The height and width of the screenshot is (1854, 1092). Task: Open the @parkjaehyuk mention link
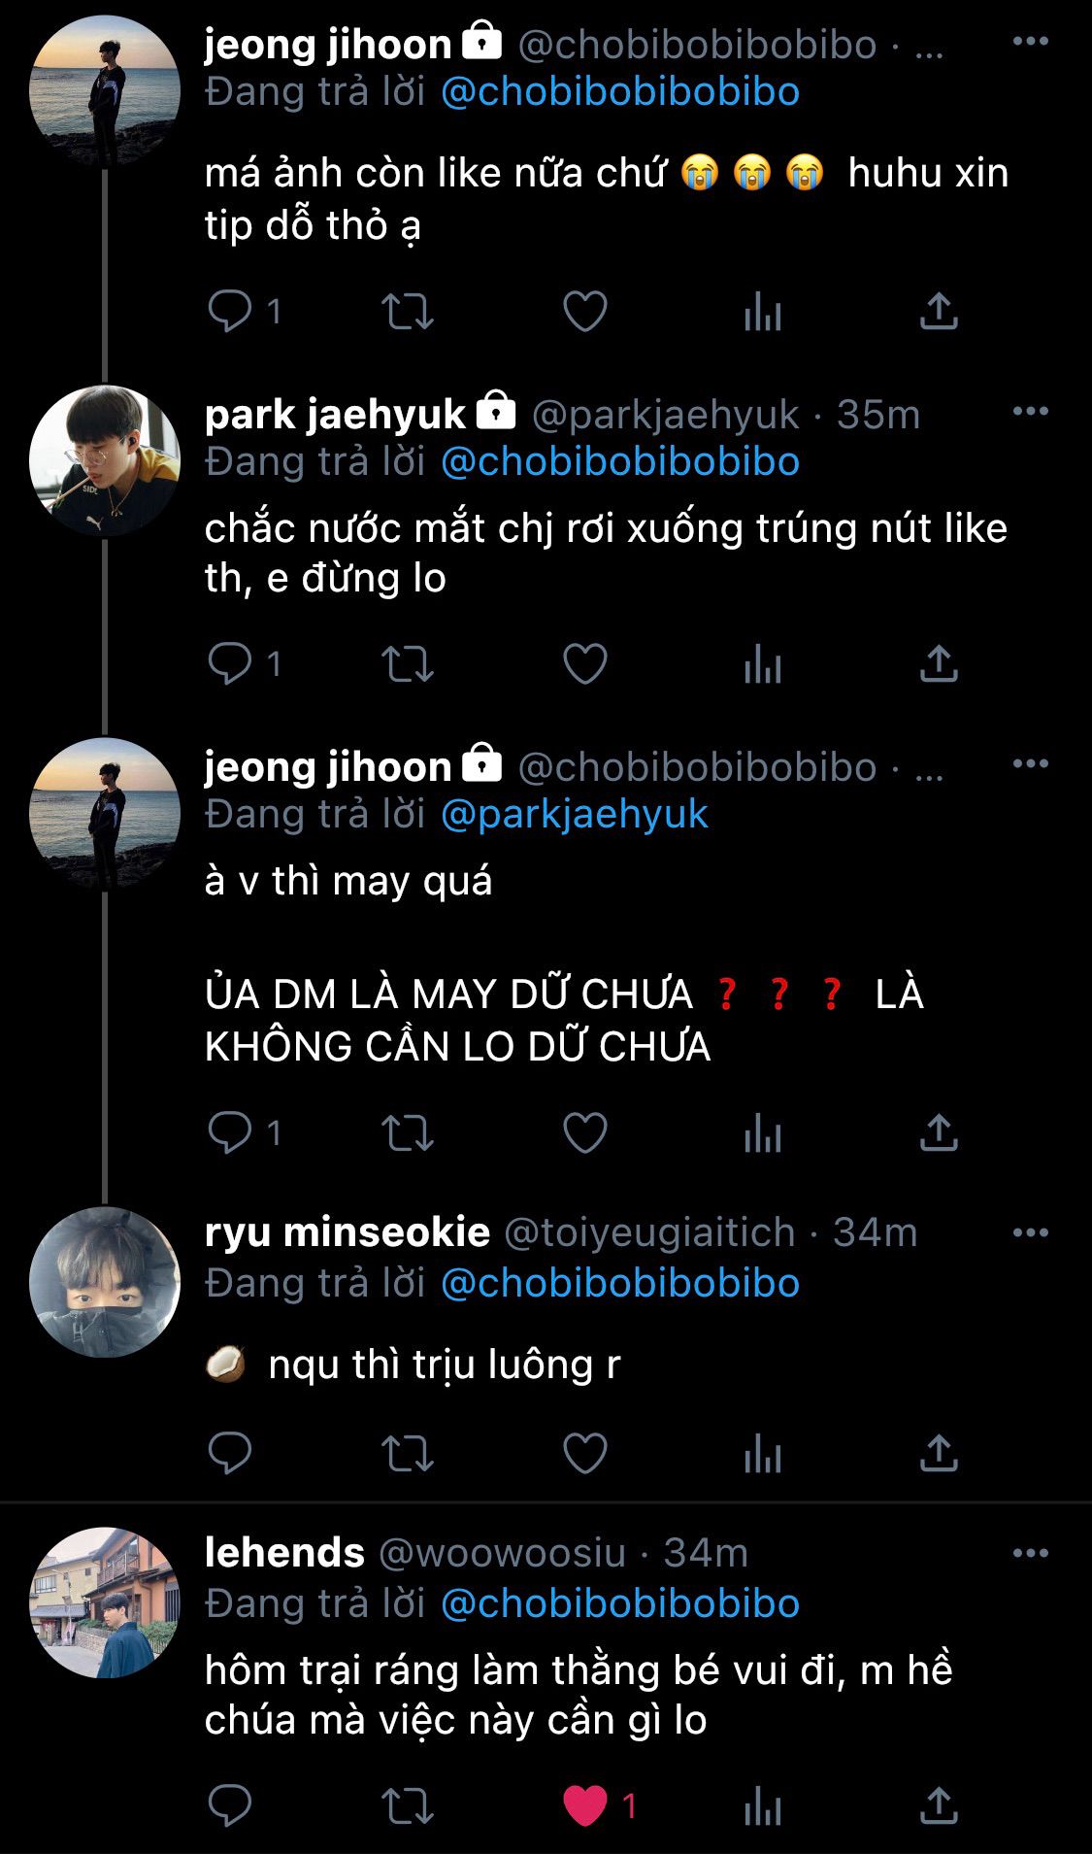(x=574, y=814)
